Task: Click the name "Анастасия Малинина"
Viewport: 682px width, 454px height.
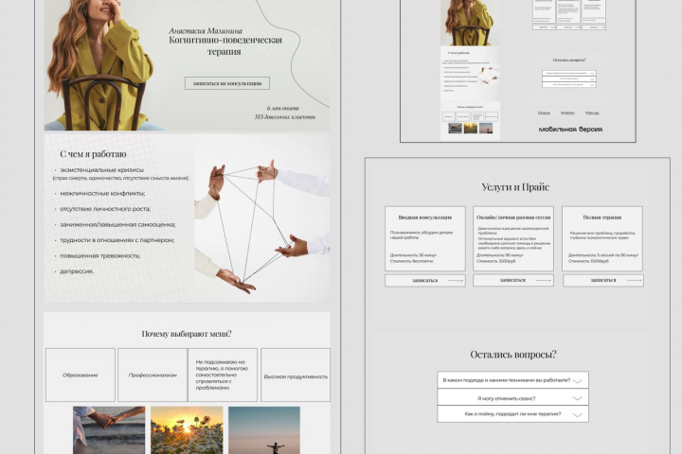Action: 206,31
